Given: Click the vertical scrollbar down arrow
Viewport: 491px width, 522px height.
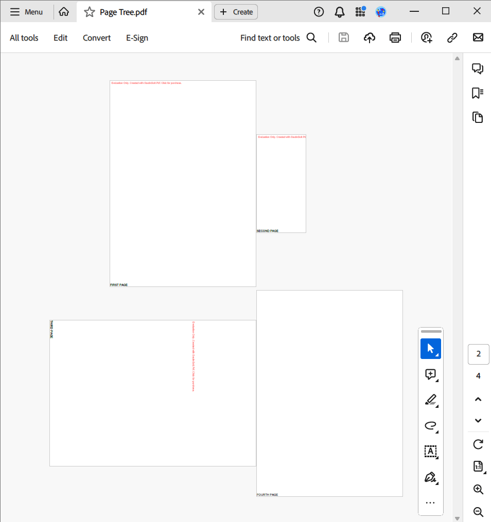Looking at the screenshot, I should [457, 518].
